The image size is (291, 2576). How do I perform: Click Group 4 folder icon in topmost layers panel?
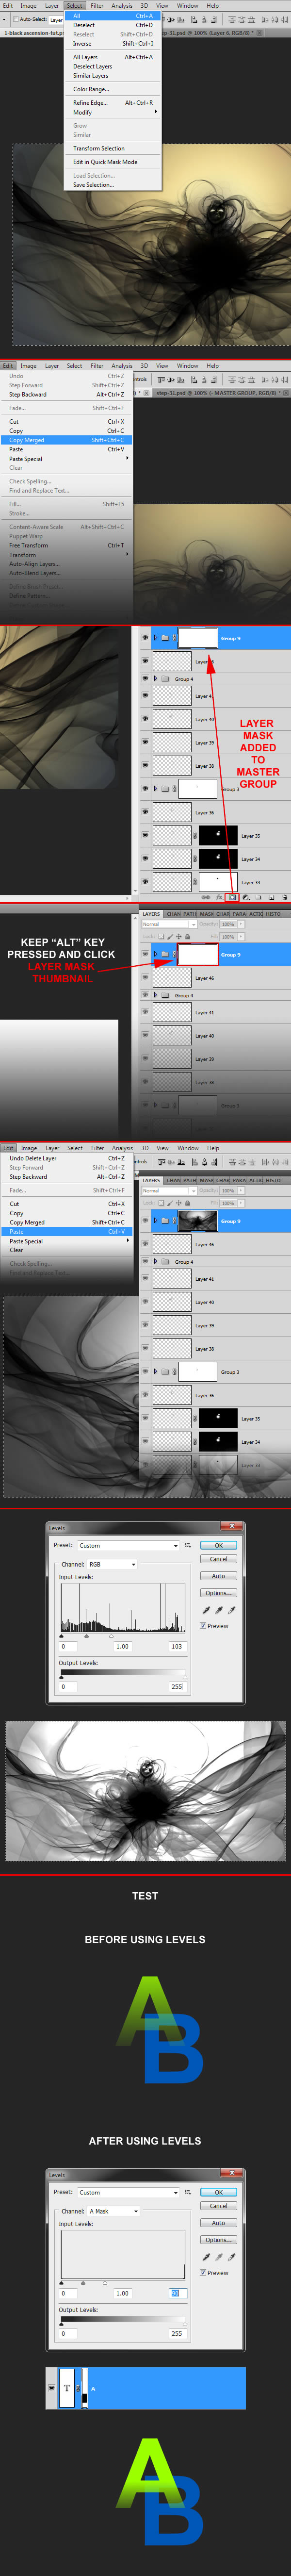[x=165, y=679]
